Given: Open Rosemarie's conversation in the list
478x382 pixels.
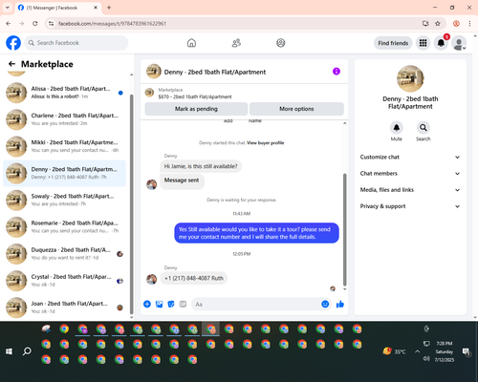Looking at the screenshot, I should pos(64,227).
